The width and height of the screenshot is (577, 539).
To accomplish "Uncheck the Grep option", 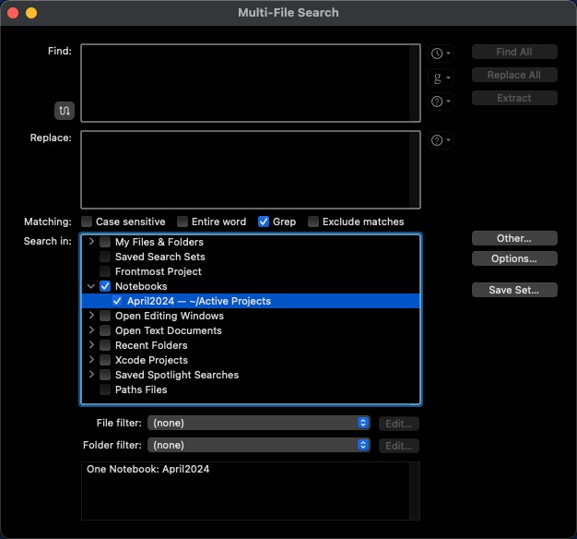I will click(264, 222).
